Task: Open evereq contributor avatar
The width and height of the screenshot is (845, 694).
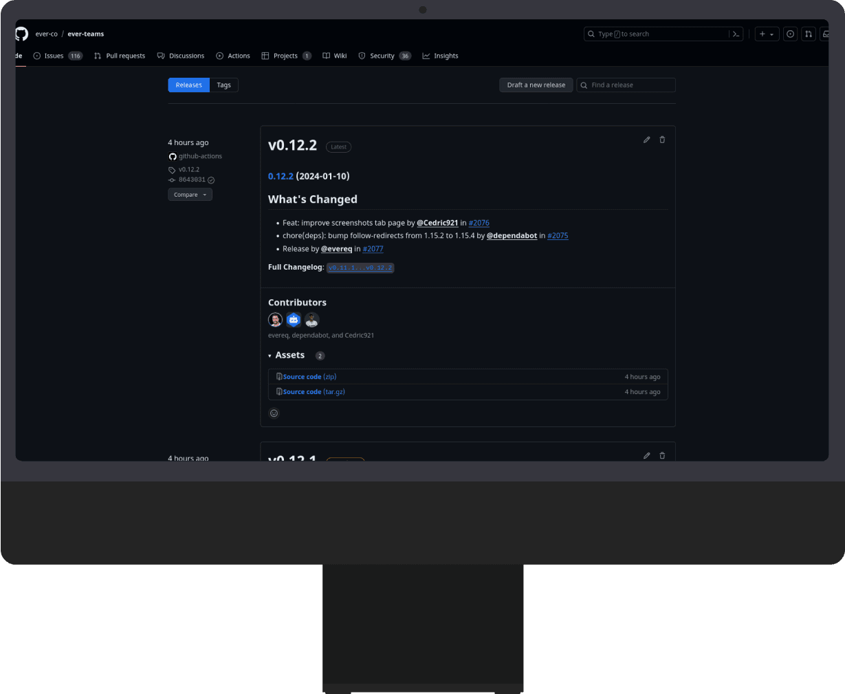Action: coord(275,320)
